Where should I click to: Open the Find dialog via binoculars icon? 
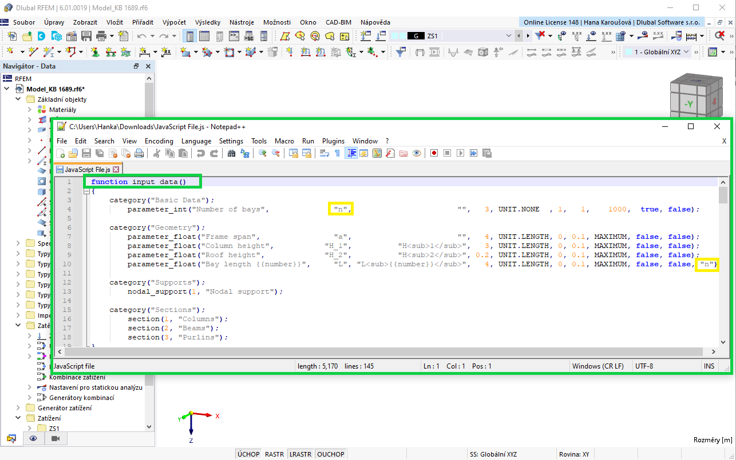(231, 153)
